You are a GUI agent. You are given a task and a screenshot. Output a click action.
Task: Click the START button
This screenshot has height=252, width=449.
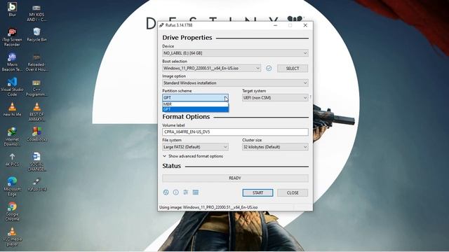pyautogui.click(x=257, y=193)
